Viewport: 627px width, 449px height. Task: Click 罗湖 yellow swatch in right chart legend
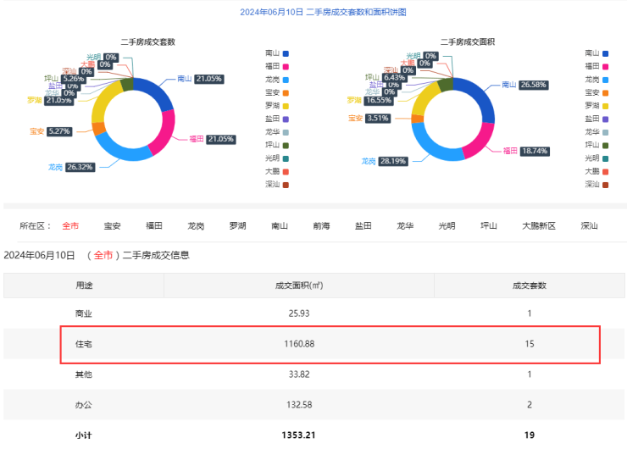point(605,105)
